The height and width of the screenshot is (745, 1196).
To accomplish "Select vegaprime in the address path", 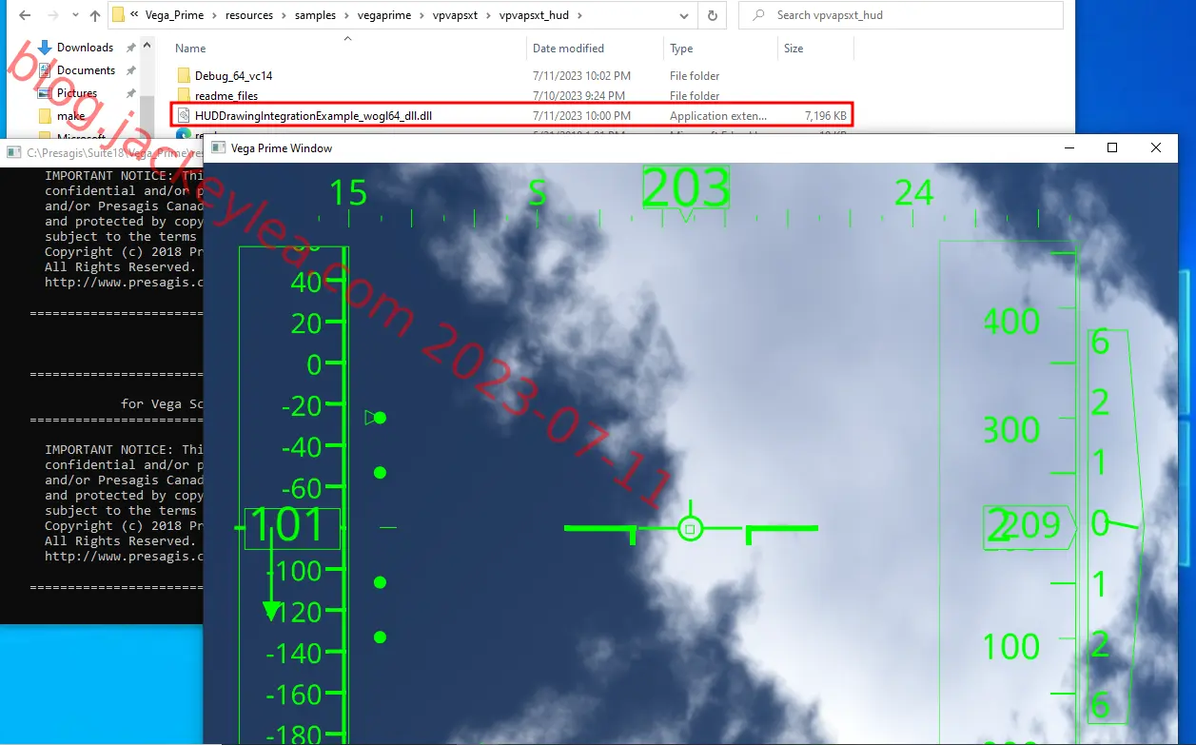I will 385,15.
